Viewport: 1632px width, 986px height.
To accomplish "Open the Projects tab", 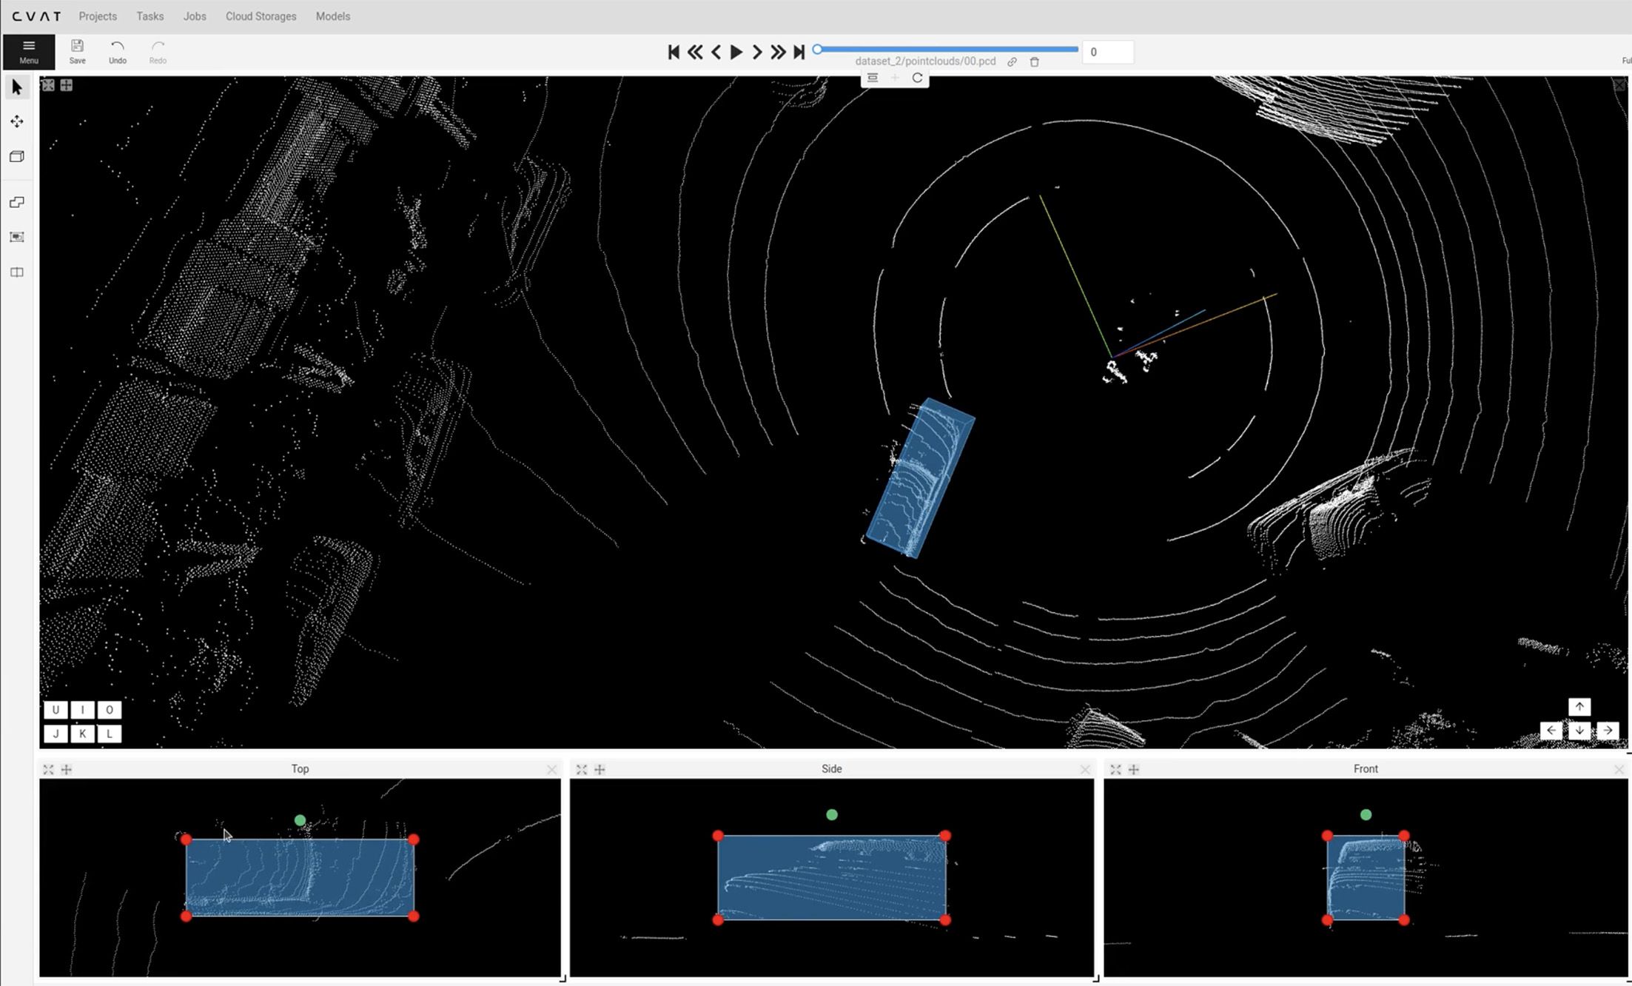I will click(98, 16).
